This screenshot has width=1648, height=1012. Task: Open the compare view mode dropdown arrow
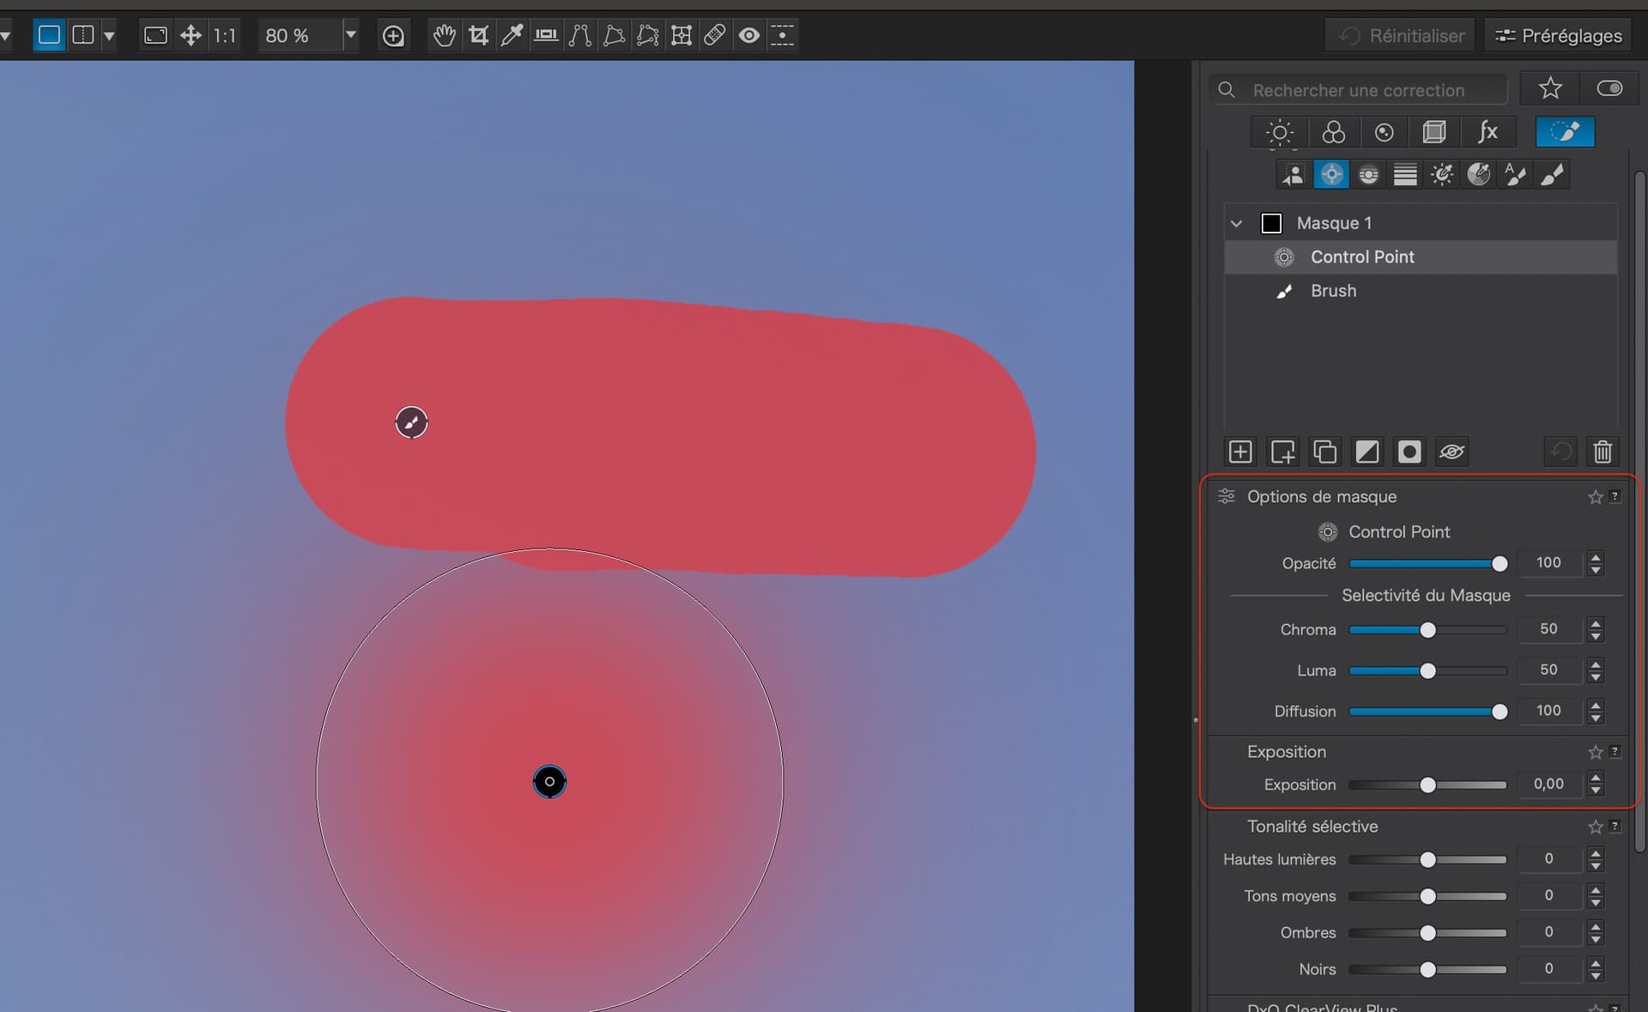[x=109, y=35]
